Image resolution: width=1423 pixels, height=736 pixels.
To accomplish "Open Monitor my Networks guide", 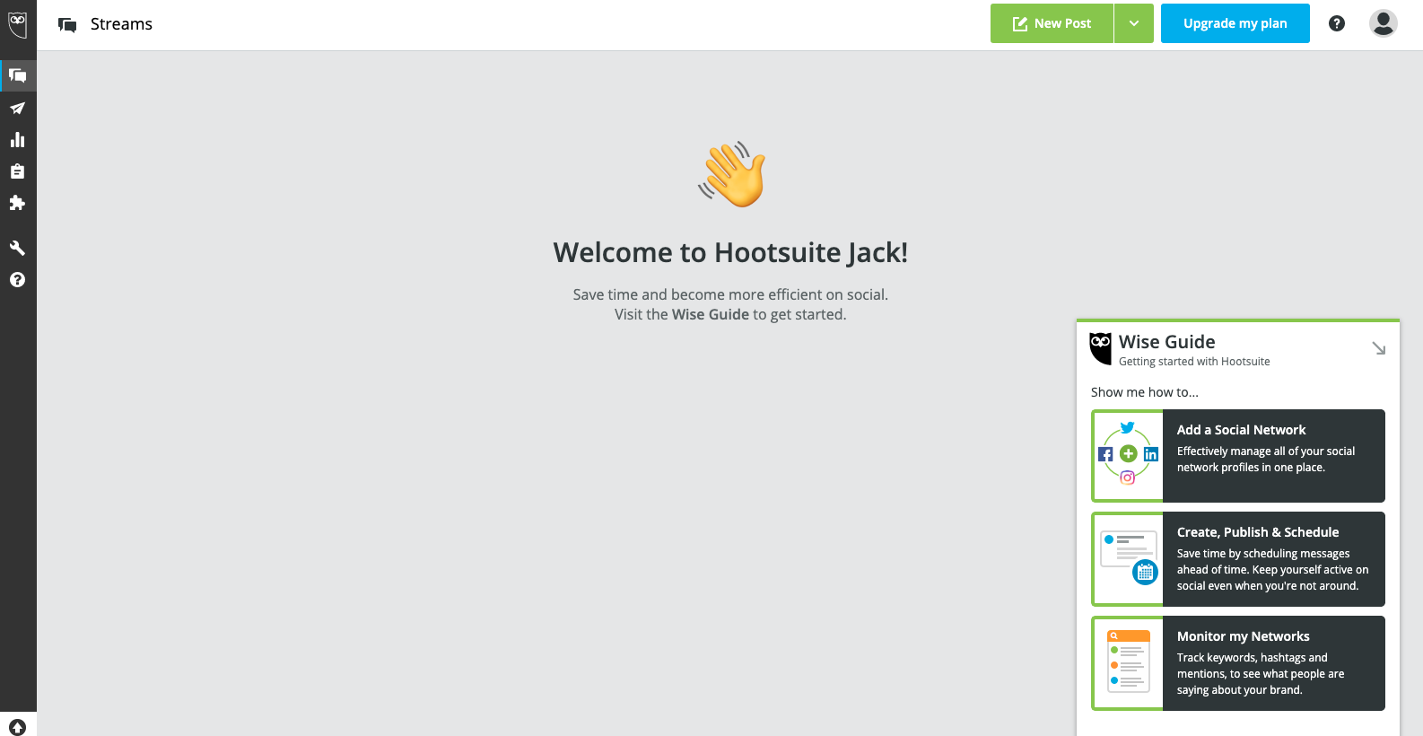I will (1238, 663).
